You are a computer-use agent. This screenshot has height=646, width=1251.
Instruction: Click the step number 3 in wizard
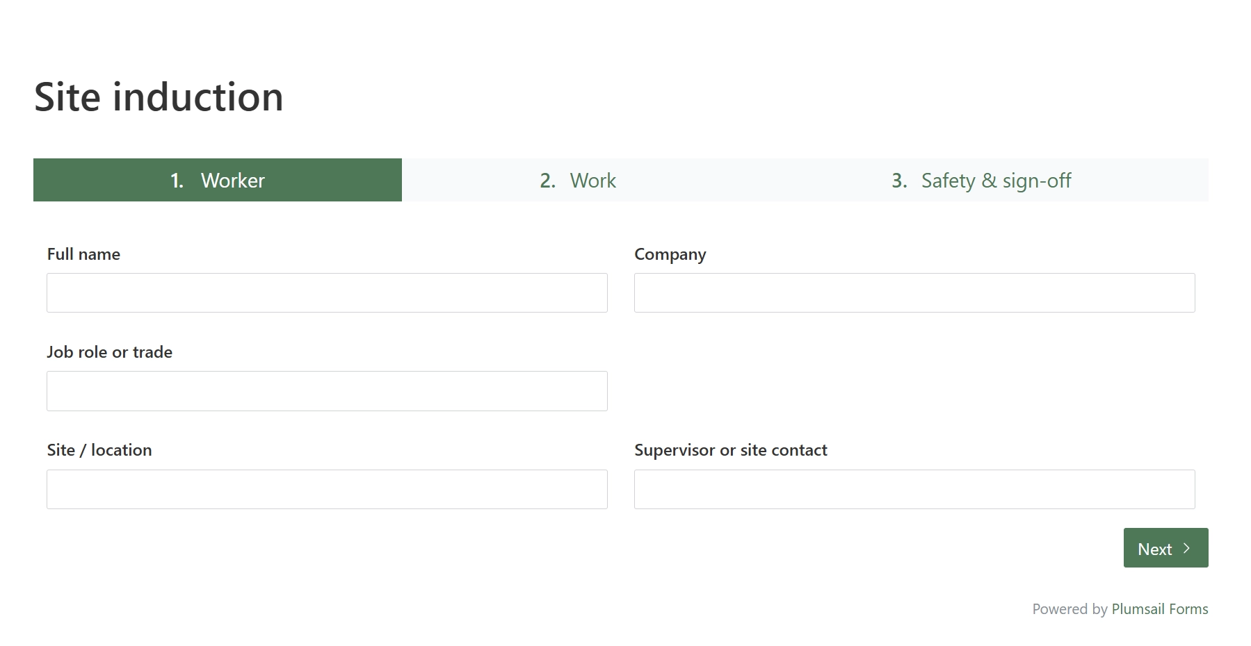click(x=899, y=181)
